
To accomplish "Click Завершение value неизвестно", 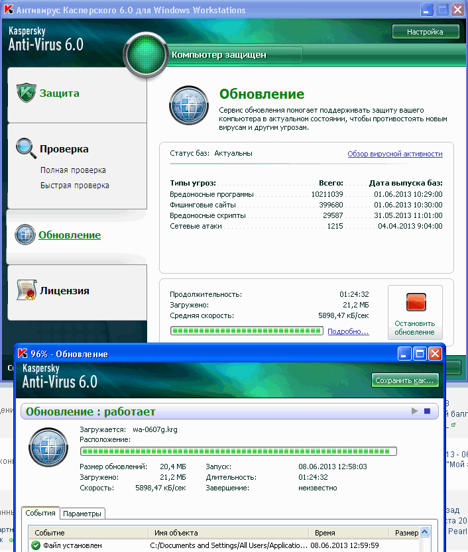I will point(318,488).
